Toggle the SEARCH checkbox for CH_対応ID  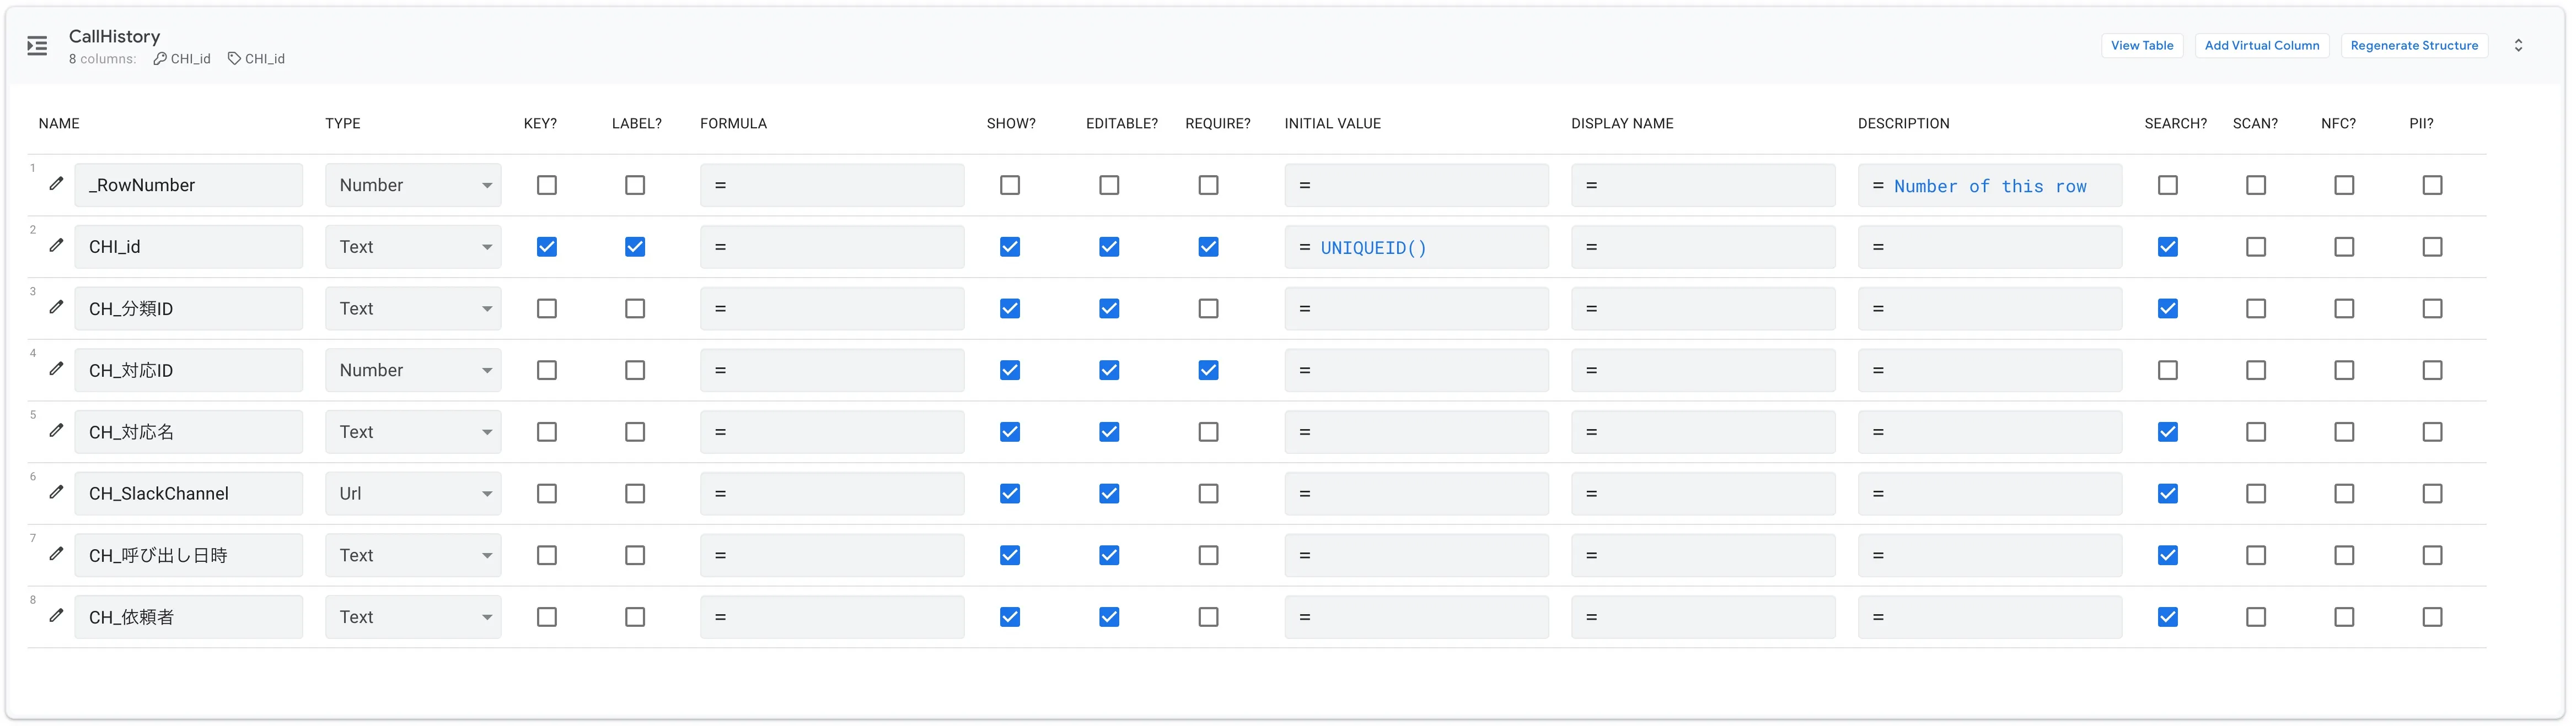(x=2167, y=371)
